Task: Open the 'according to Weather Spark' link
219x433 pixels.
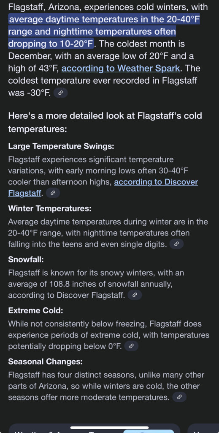Action: click(121, 68)
